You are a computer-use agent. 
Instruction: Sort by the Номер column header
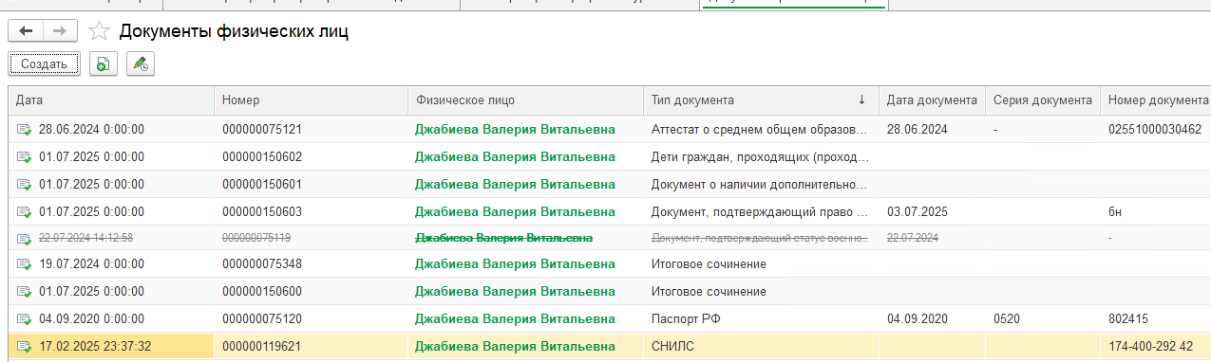[x=312, y=100]
